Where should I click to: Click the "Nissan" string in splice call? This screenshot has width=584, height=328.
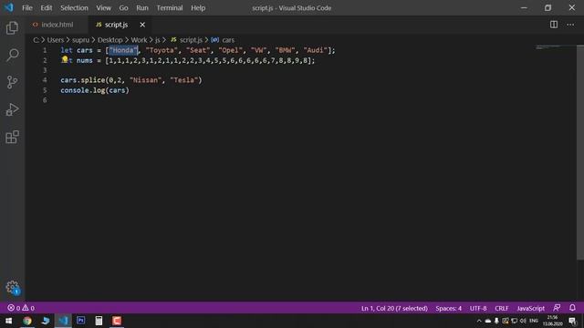click(145, 80)
